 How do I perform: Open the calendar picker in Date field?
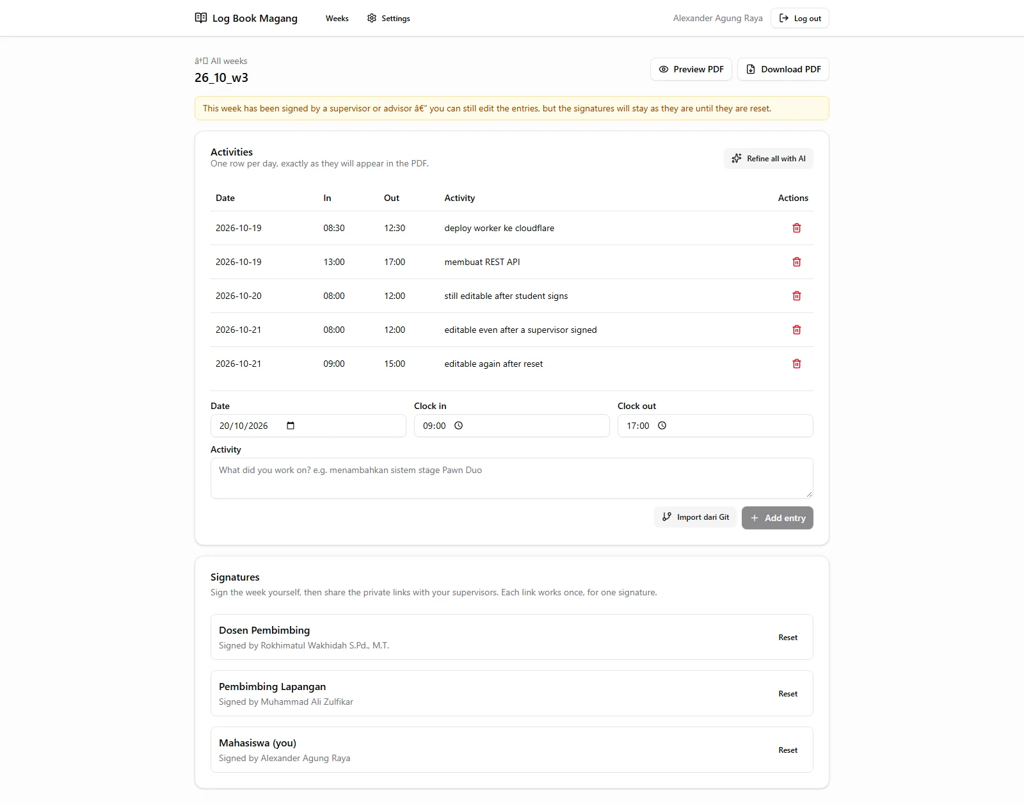tap(291, 426)
